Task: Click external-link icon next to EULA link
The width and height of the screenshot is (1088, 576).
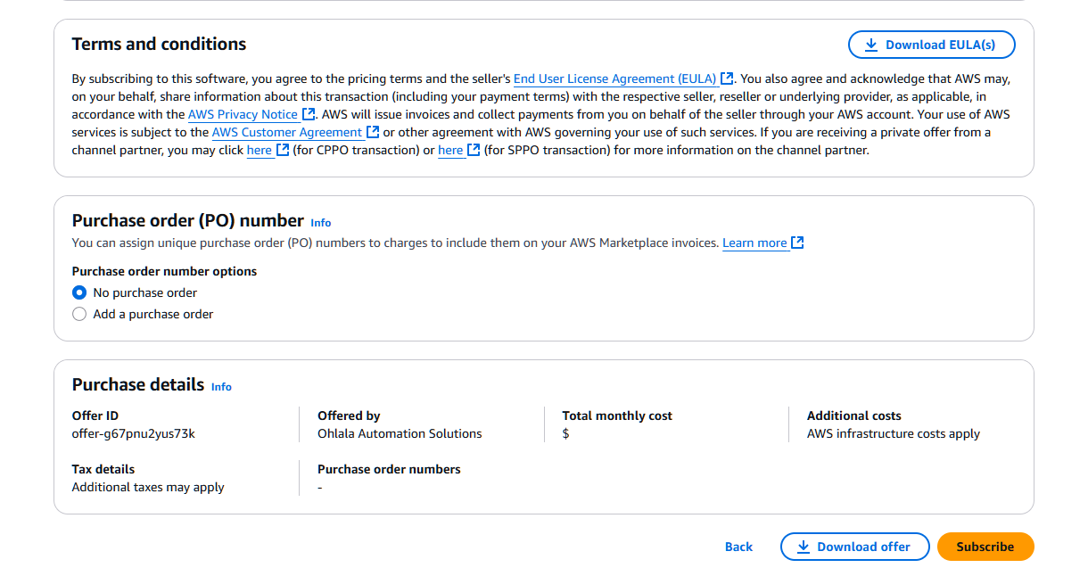Action: coord(728,79)
